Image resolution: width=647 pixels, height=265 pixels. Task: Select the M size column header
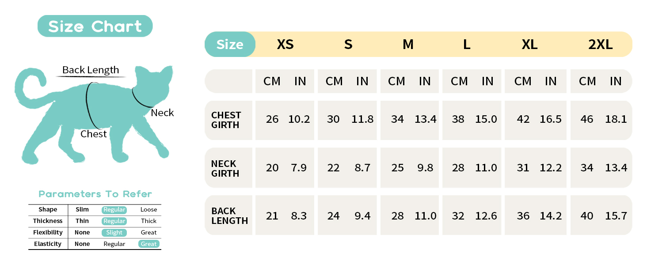point(408,45)
